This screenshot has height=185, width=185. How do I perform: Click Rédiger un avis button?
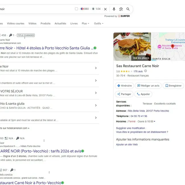[x=148, y=86]
